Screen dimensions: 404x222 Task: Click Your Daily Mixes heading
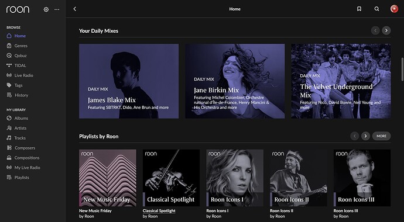pyautogui.click(x=99, y=31)
